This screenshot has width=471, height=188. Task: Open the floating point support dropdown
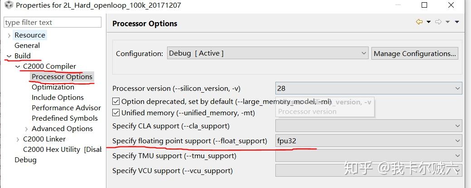pos(369,141)
